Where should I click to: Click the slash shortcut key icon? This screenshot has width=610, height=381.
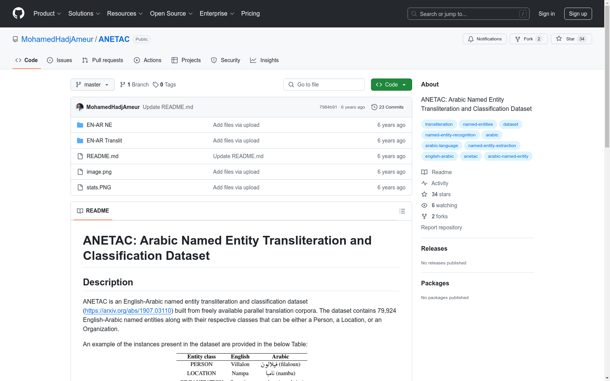(523, 14)
